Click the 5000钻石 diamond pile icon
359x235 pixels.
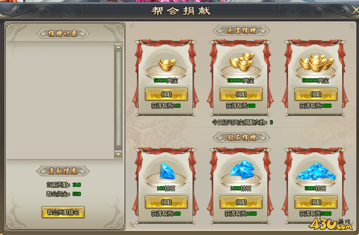point(317,171)
